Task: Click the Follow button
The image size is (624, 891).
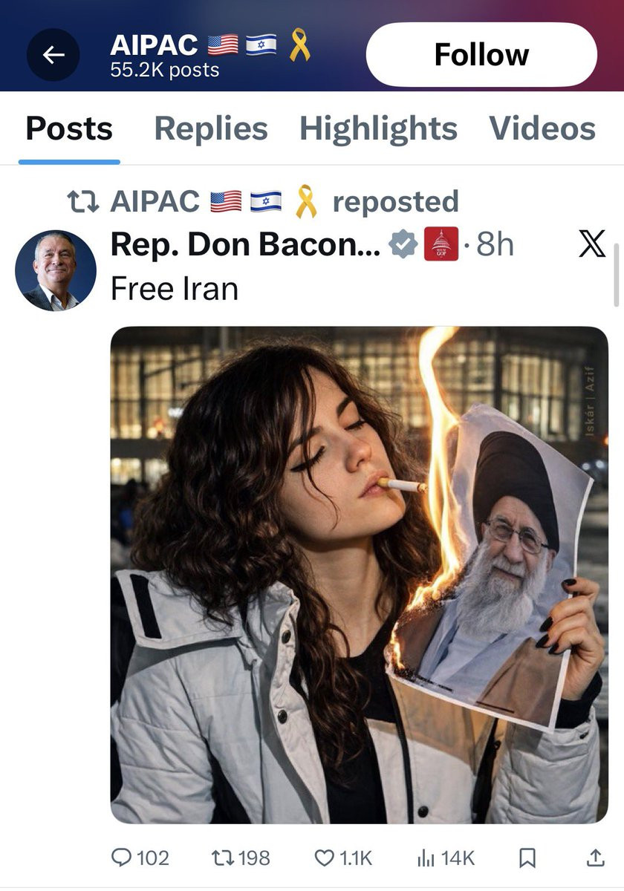Action: pyautogui.click(x=481, y=54)
